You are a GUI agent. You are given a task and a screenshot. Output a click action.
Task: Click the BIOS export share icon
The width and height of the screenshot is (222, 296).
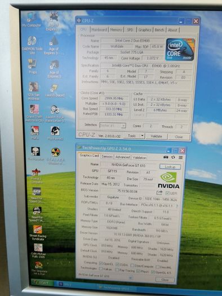pos(159,193)
